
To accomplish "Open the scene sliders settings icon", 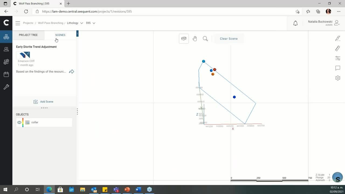I will (338, 58).
